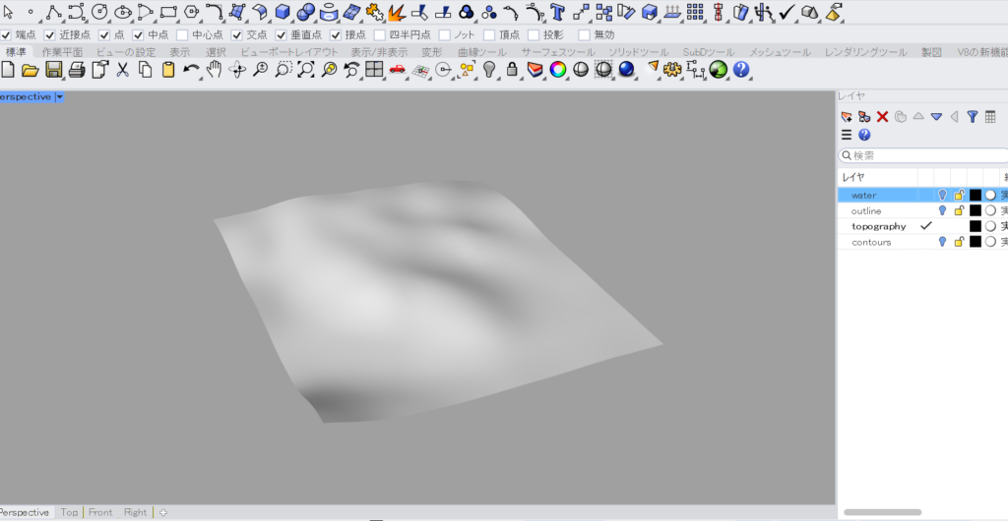Click the layer filter funnel icon
The image size is (1008, 521).
pos(973,116)
